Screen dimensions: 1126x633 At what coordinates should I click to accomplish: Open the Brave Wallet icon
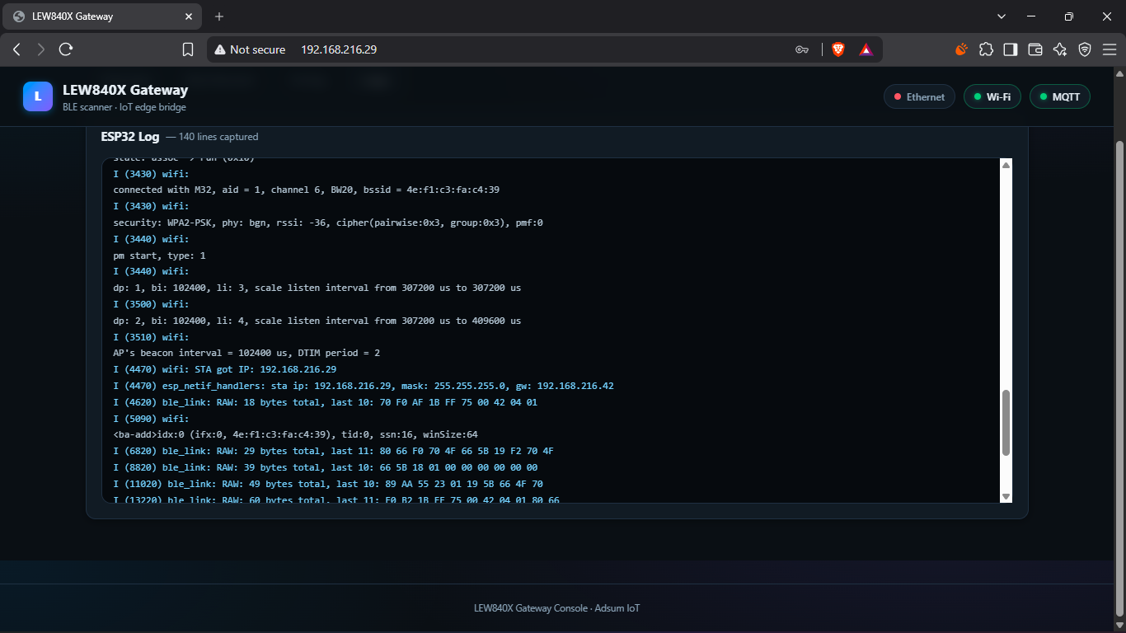click(x=1035, y=49)
